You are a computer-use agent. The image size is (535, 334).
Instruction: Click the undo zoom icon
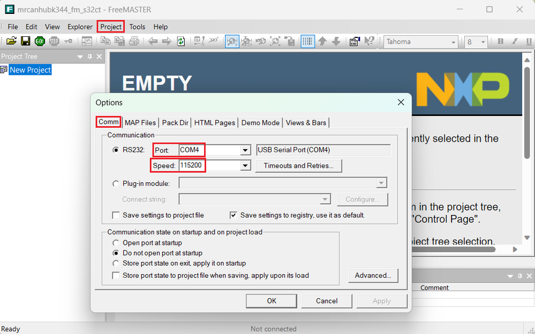pyautogui.click(x=261, y=41)
